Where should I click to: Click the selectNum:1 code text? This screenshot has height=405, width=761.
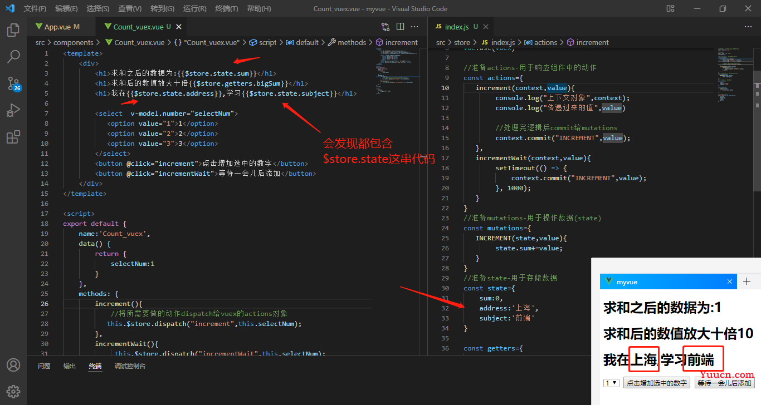click(x=133, y=264)
